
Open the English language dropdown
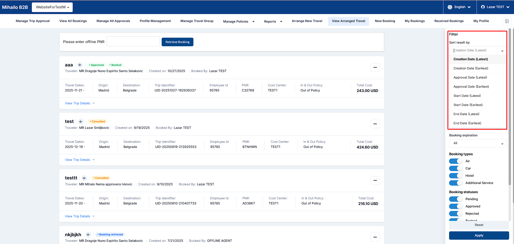click(x=460, y=7)
